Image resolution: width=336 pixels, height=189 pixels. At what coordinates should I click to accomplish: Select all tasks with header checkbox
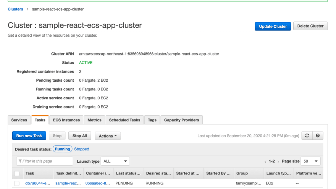[17, 173]
